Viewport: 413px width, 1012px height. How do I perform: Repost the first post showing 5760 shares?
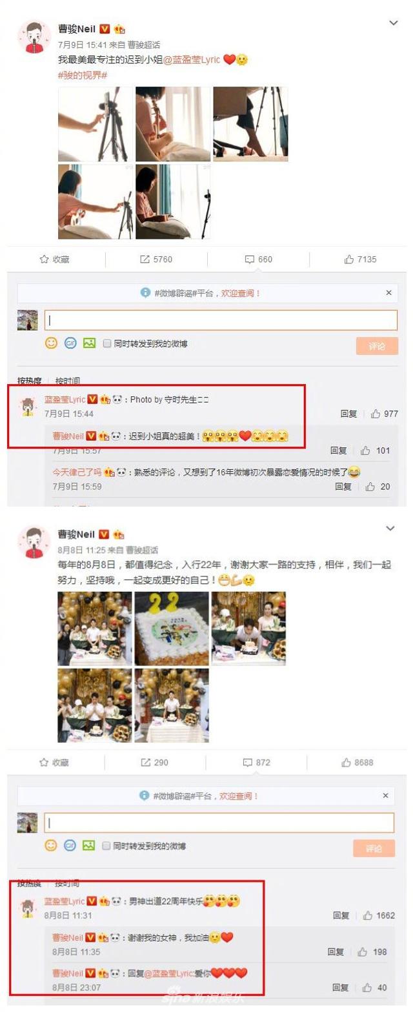(x=156, y=259)
